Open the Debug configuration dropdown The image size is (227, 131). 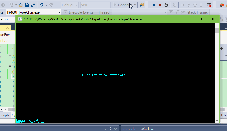coord(70,5)
